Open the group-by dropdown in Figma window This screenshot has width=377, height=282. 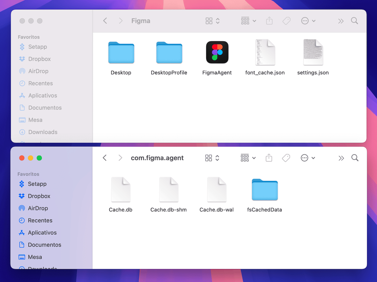248,21
